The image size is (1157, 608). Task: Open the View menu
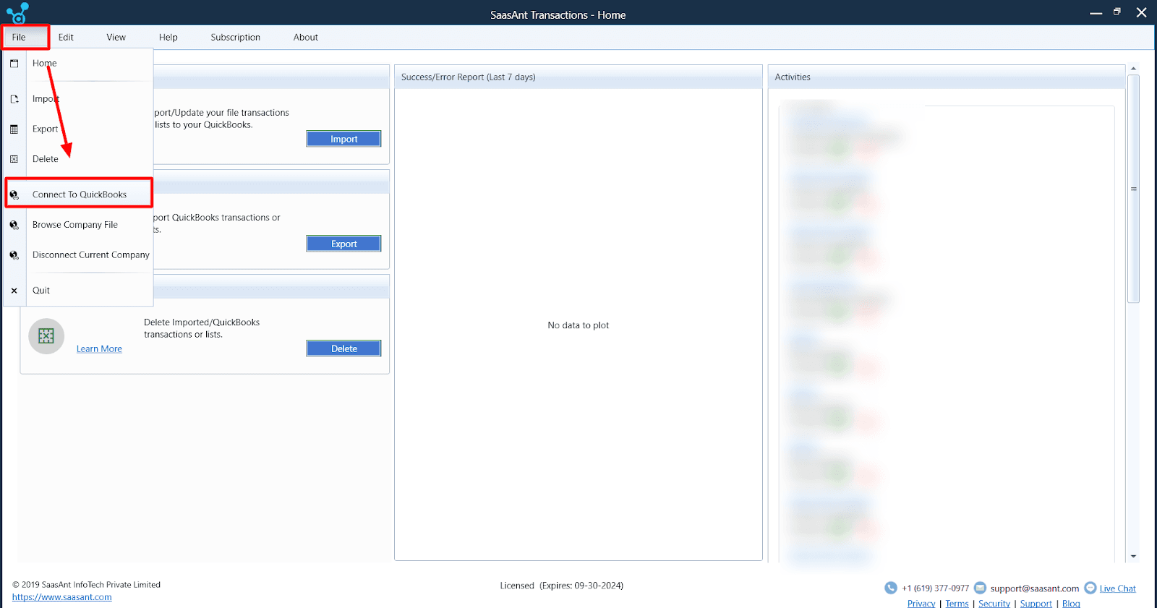pyautogui.click(x=116, y=37)
